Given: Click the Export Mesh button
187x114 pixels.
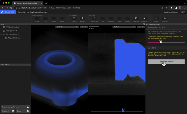Looking at the screenshot, I should (x=166, y=62).
